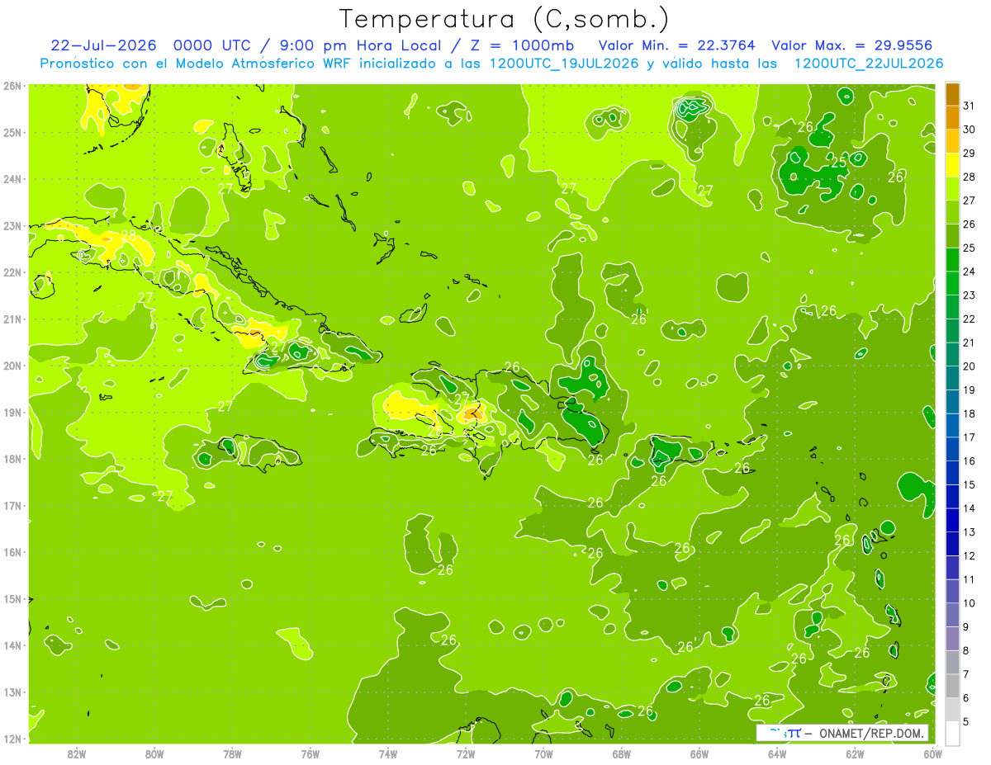Click the '15N' latitude axis label
991x765 pixels.
pyautogui.click(x=12, y=598)
